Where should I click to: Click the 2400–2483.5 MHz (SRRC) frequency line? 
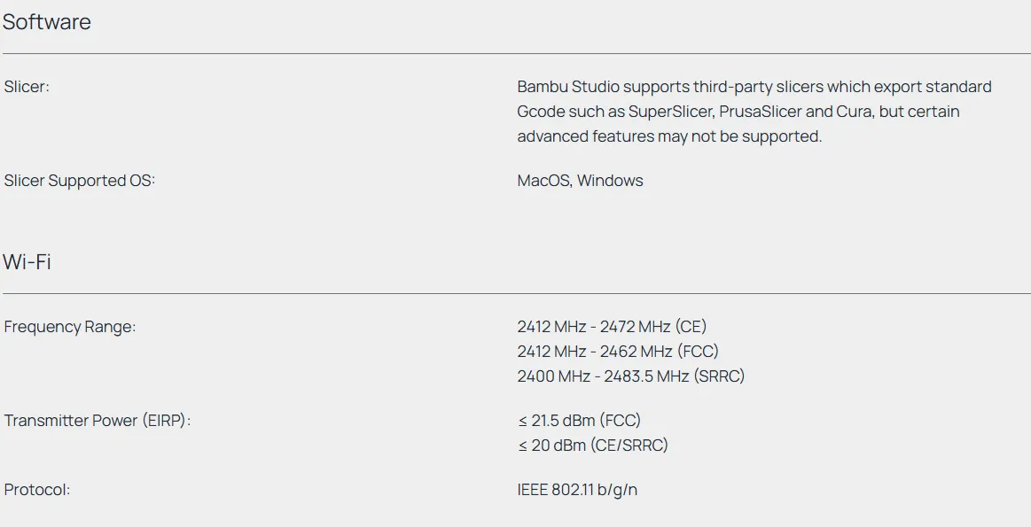click(630, 376)
